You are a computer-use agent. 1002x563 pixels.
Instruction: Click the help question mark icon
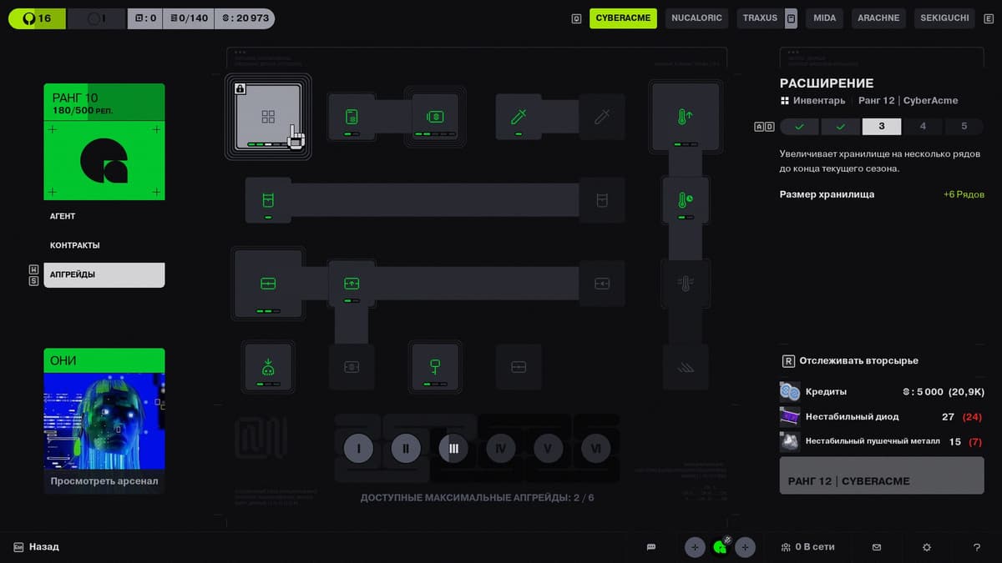(977, 547)
